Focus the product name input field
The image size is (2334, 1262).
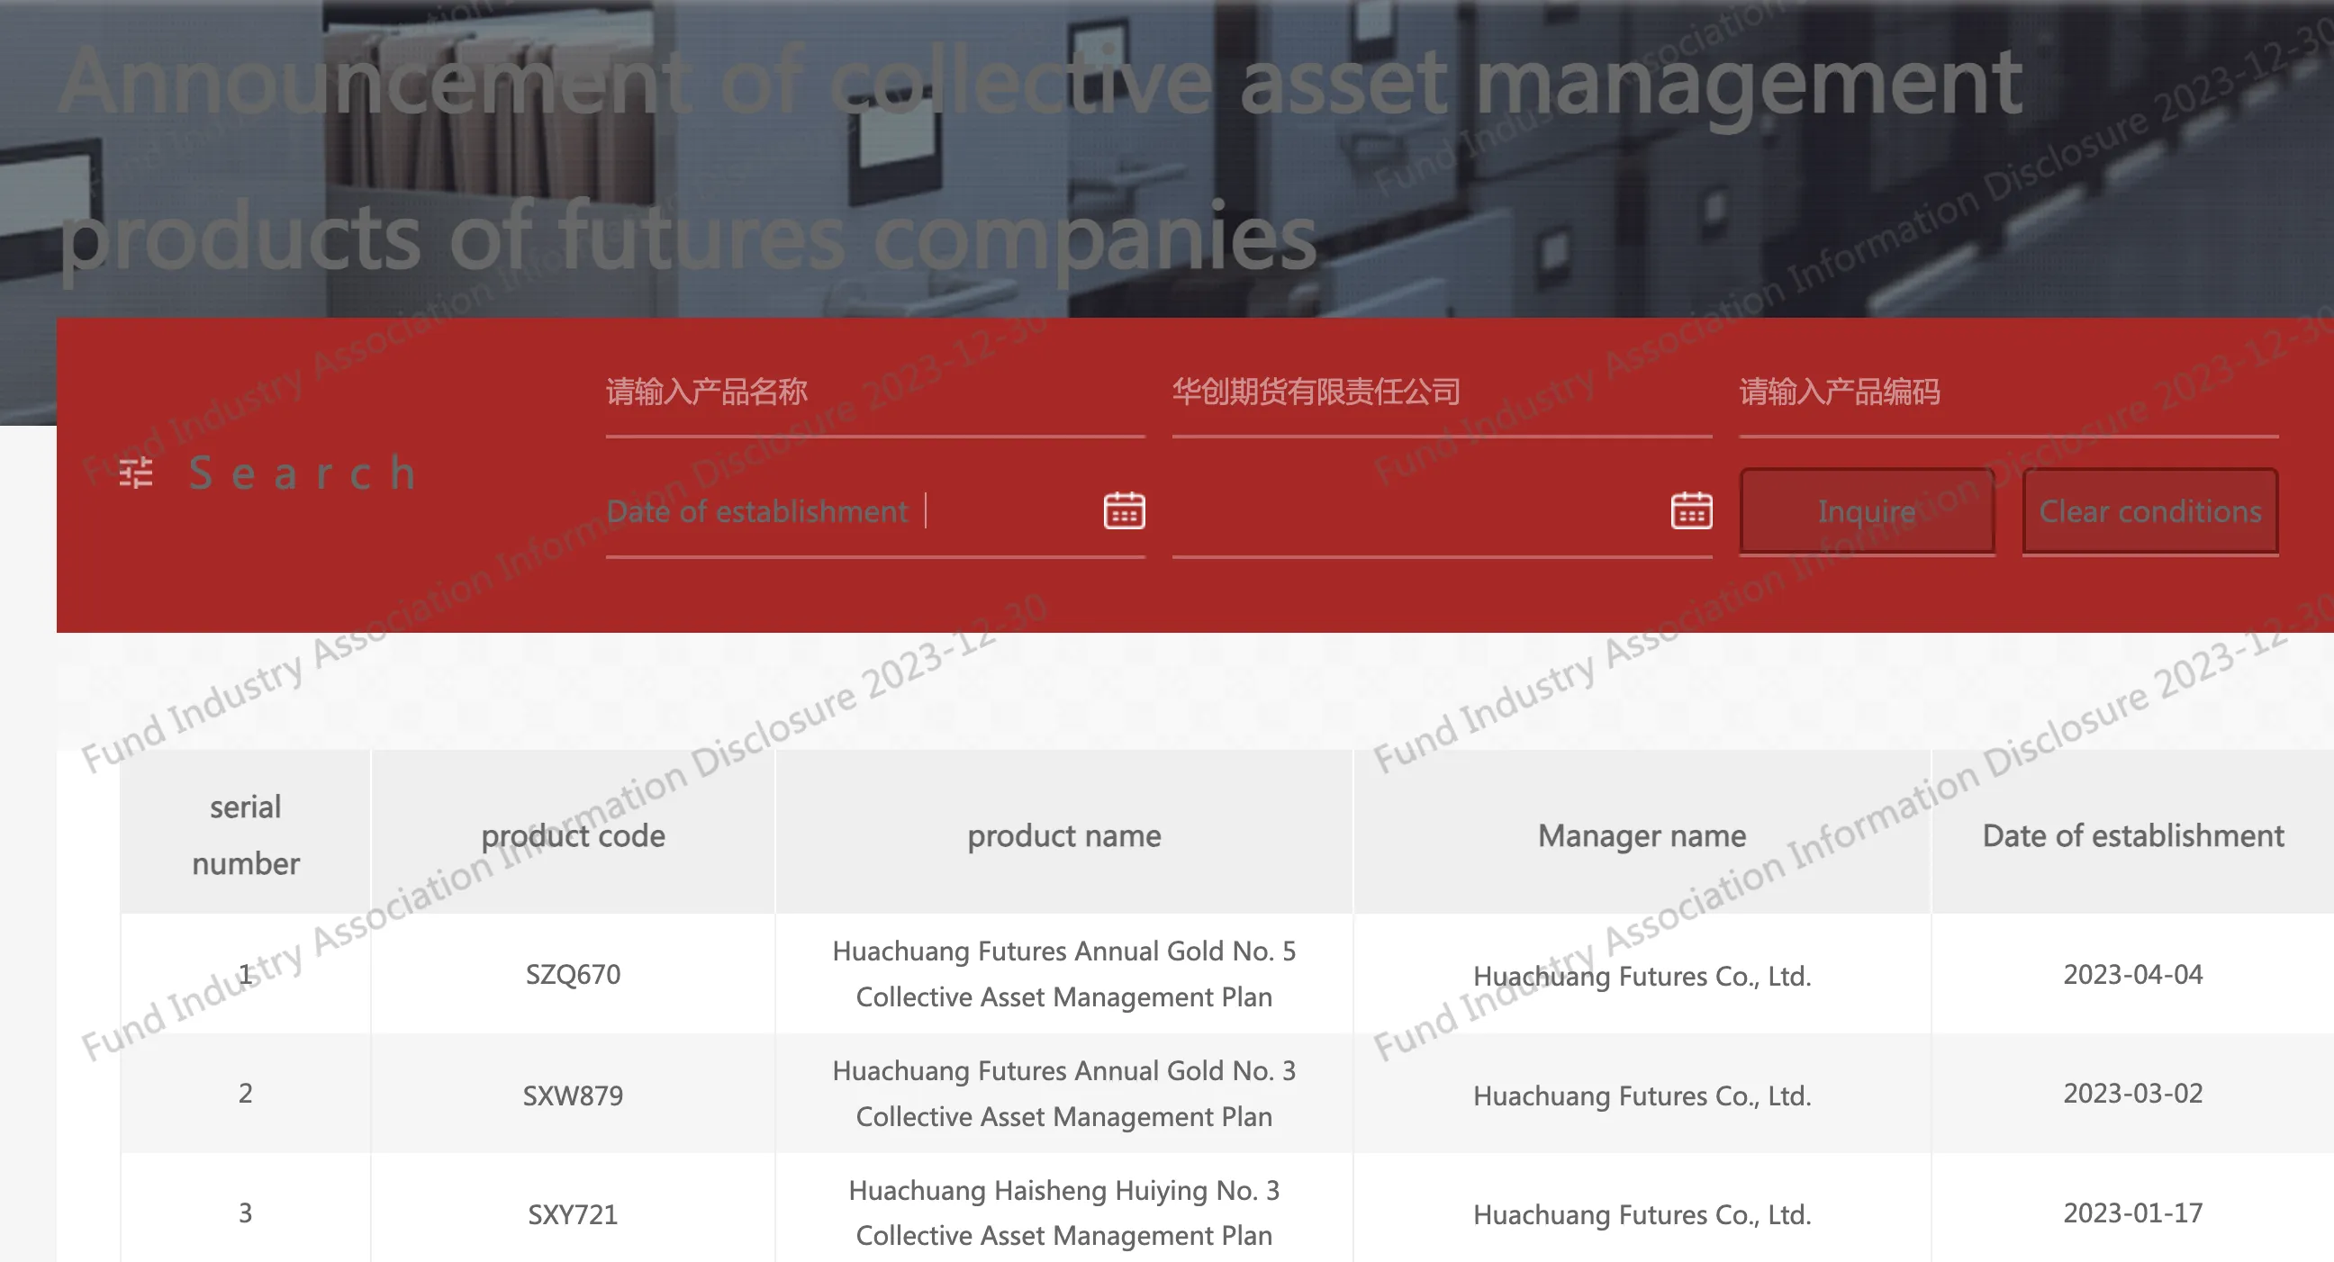pos(875,393)
